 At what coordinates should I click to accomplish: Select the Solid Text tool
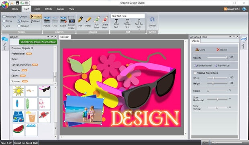click(x=116, y=24)
